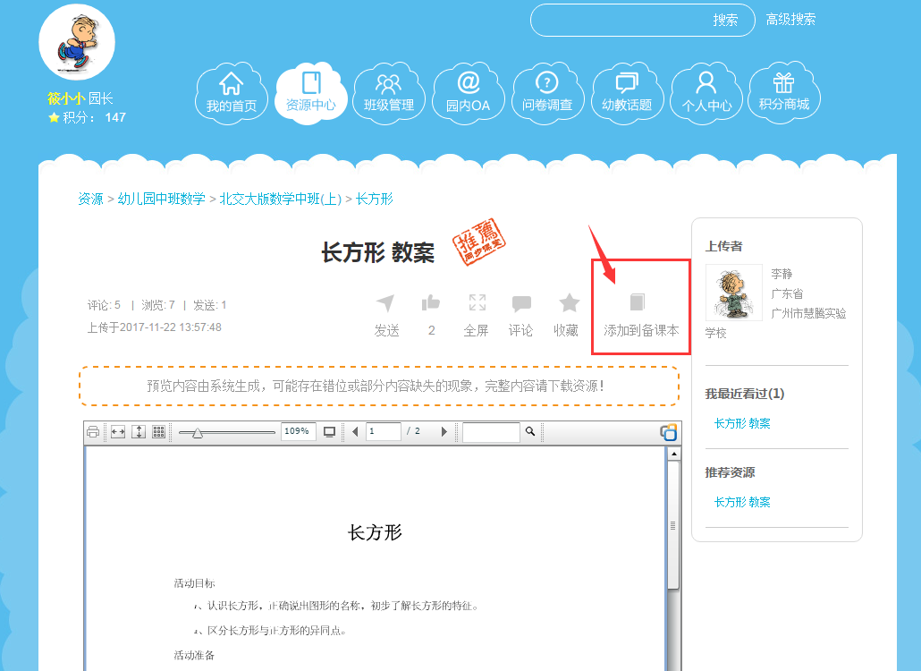Open breadcrumb link 幼儿园中班数学
The height and width of the screenshot is (671, 921).
(162, 200)
